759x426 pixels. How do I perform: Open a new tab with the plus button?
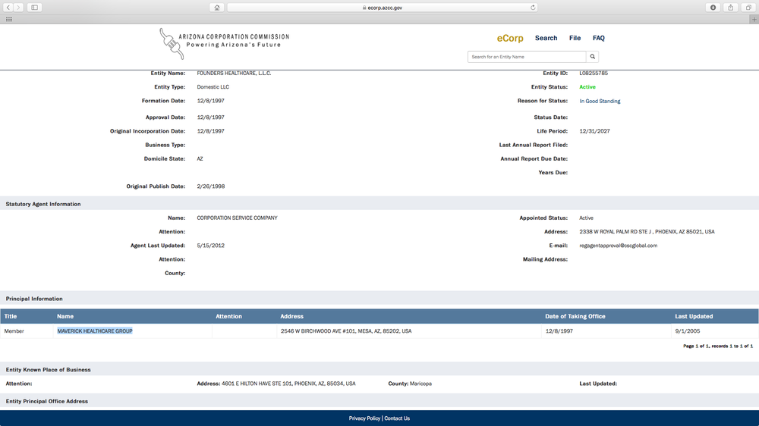click(754, 19)
